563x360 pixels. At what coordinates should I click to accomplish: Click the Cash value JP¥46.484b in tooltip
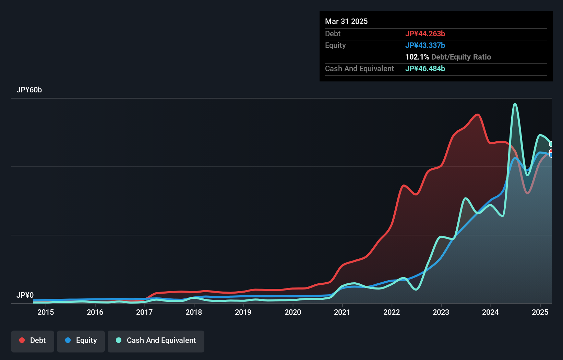pos(425,68)
